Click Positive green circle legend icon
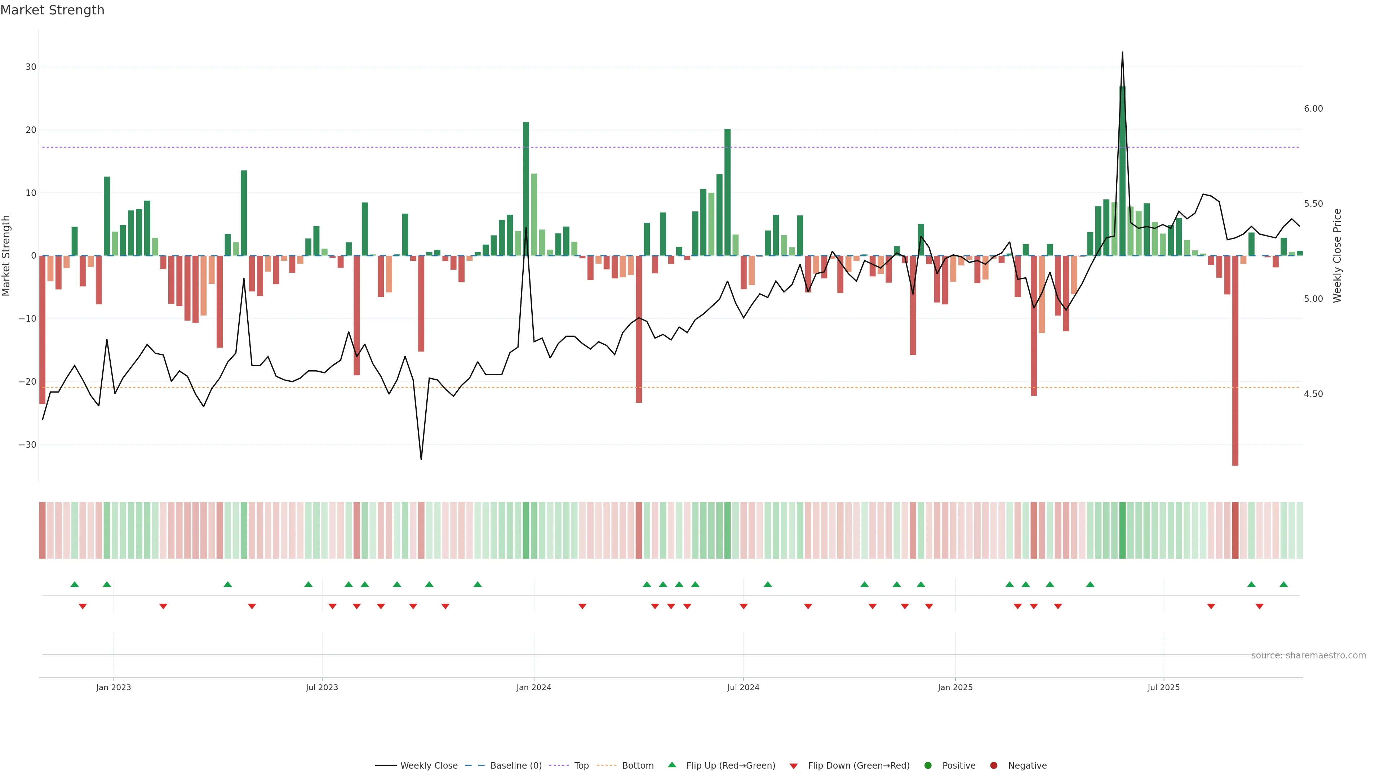This screenshot has height=778, width=1384. 928,765
